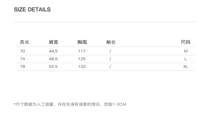This screenshot has width=209, height=113.
Task: Select shoulder width value 44.5
Action: click(53, 51)
